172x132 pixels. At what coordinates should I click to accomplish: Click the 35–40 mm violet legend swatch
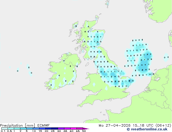click(67, 128)
